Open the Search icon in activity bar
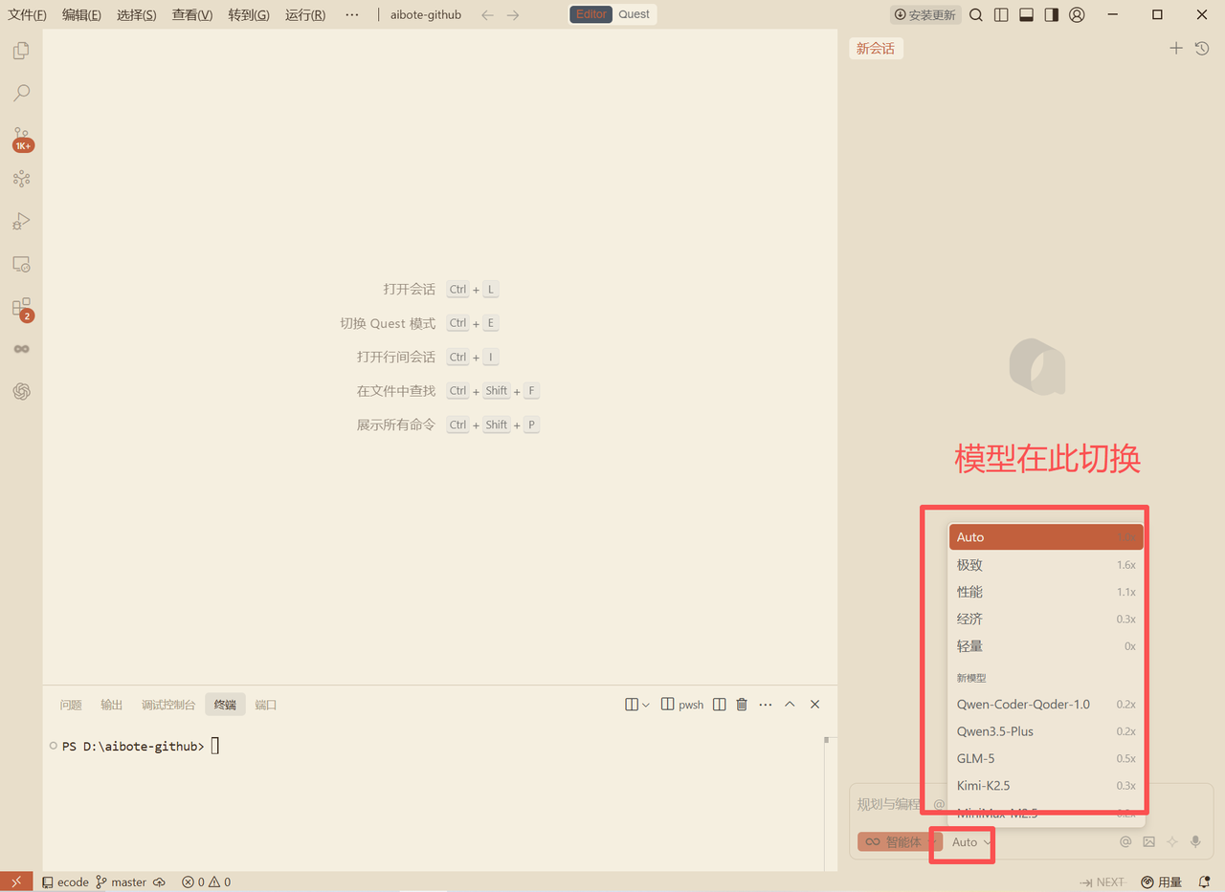The width and height of the screenshot is (1225, 892). tap(21, 93)
